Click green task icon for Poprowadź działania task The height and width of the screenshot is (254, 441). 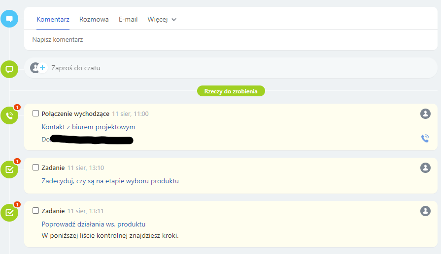9,213
